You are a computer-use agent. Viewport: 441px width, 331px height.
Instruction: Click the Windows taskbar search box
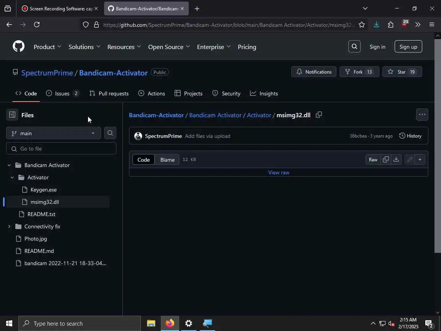pos(80,323)
